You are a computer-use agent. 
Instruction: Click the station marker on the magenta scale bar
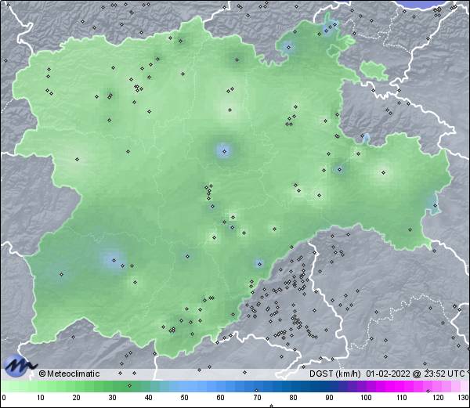pyautogui.click(x=428, y=391)
